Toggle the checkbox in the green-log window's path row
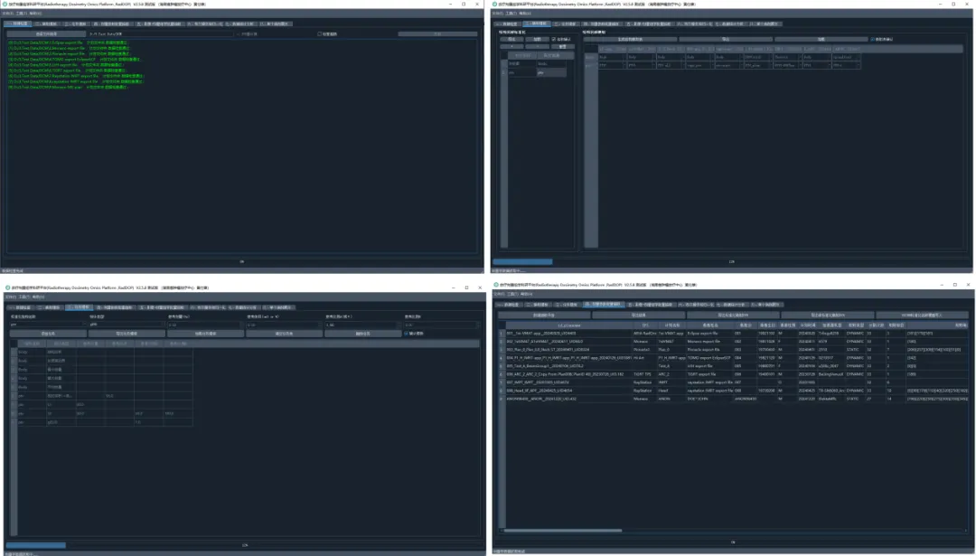This screenshot has width=976, height=556. (x=320, y=33)
